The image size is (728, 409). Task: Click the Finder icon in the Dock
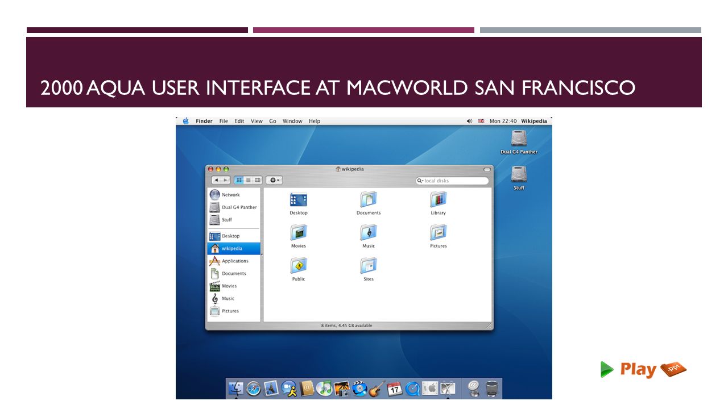236,389
